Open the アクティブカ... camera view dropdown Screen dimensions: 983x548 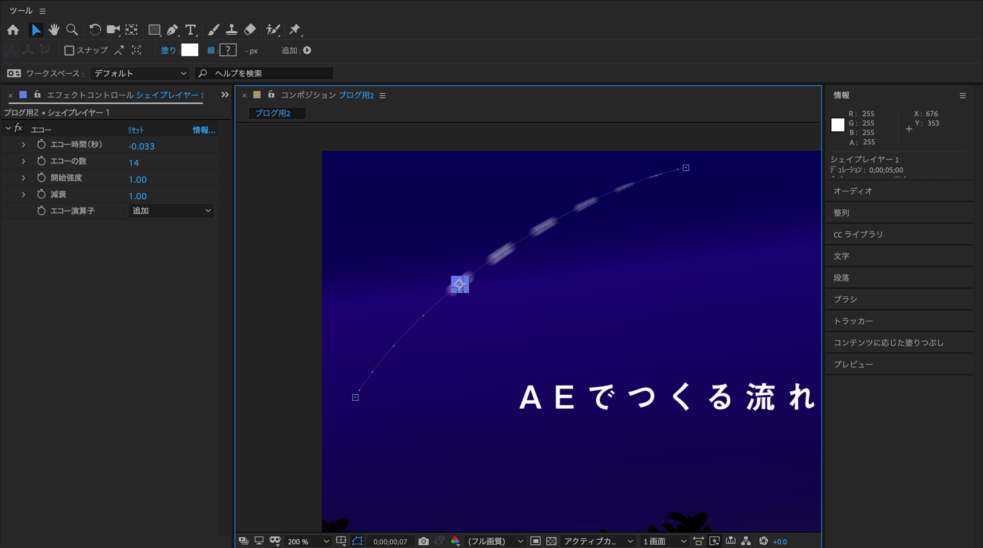[x=598, y=541]
